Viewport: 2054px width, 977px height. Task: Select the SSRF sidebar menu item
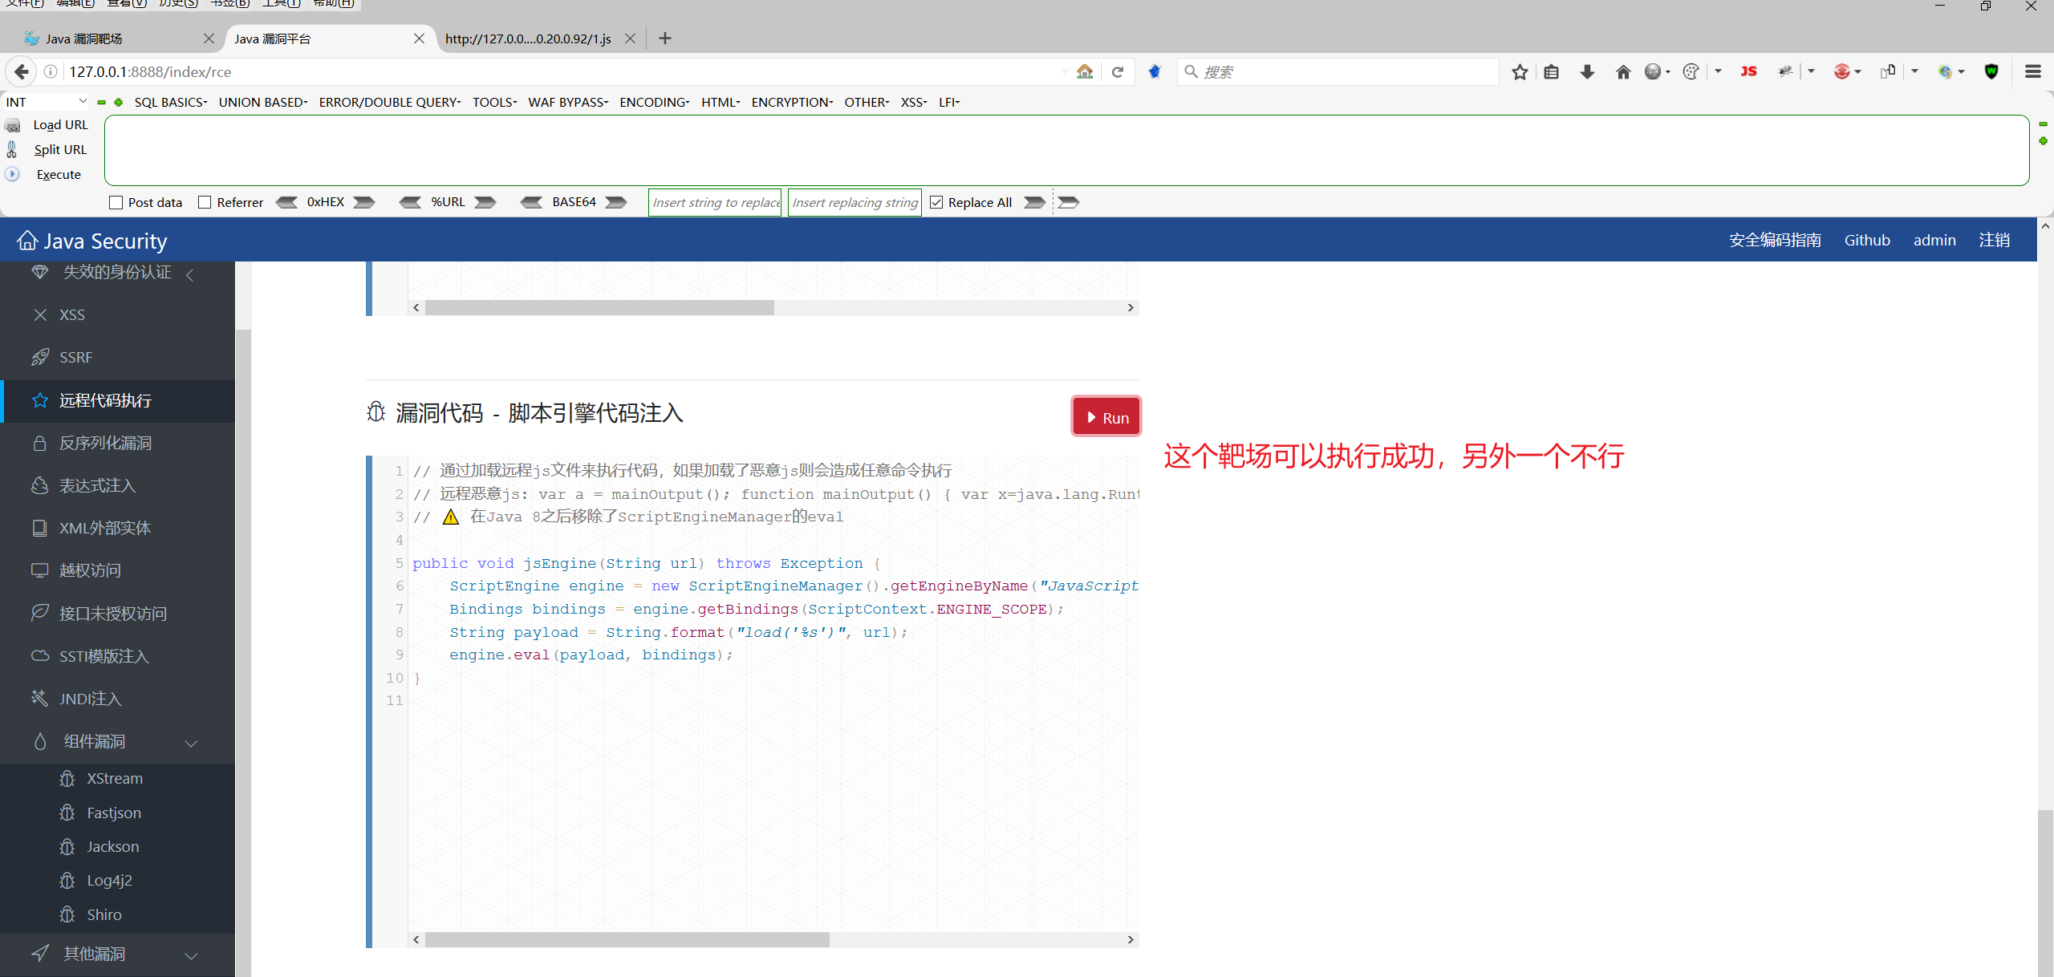pos(75,357)
